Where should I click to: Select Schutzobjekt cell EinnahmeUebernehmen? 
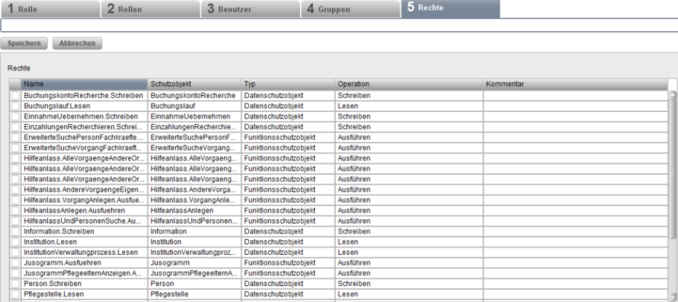pyautogui.click(x=194, y=116)
